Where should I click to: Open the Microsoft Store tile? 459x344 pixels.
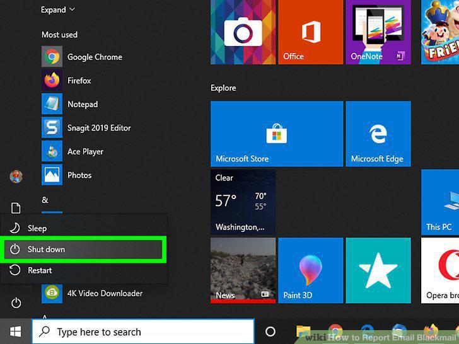[x=277, y=134]
